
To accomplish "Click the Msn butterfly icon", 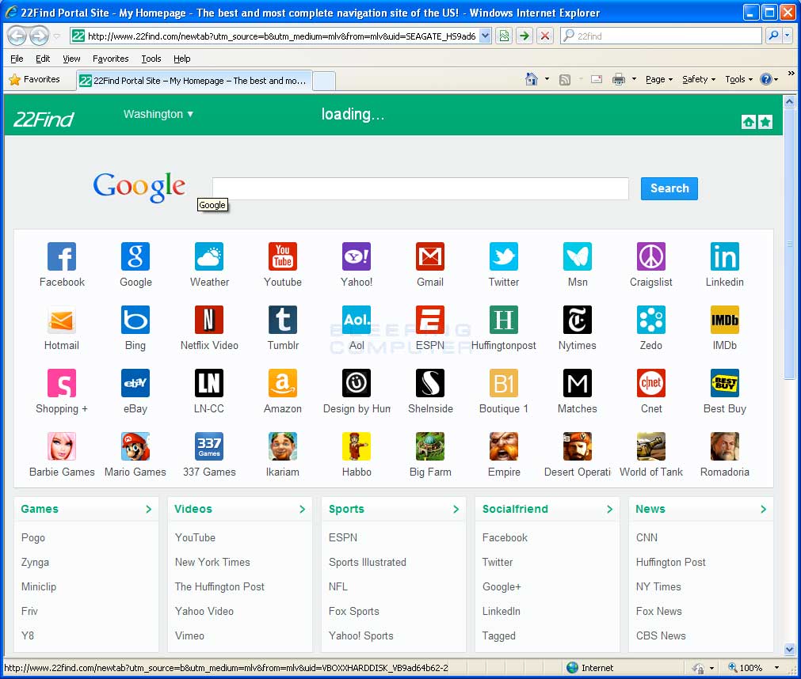I will pos(578,256).
